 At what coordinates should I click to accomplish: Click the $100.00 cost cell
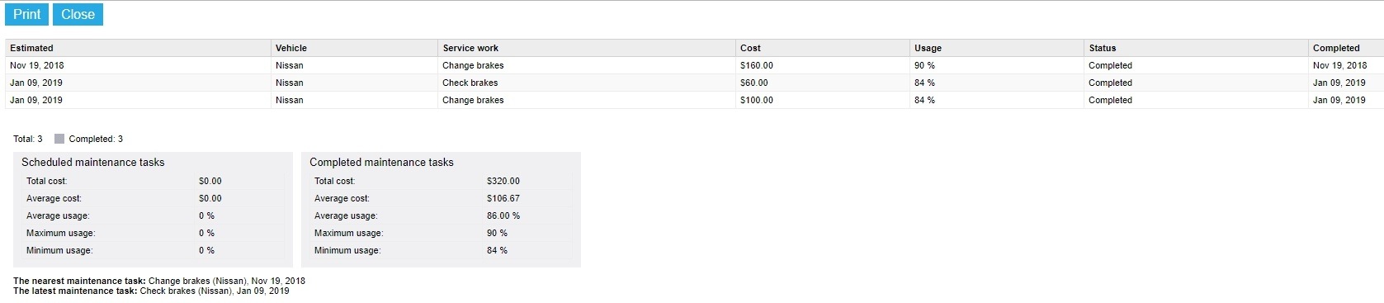click(x=823, y=100)
